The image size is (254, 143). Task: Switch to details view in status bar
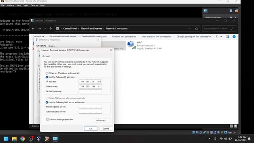[231, 126]
